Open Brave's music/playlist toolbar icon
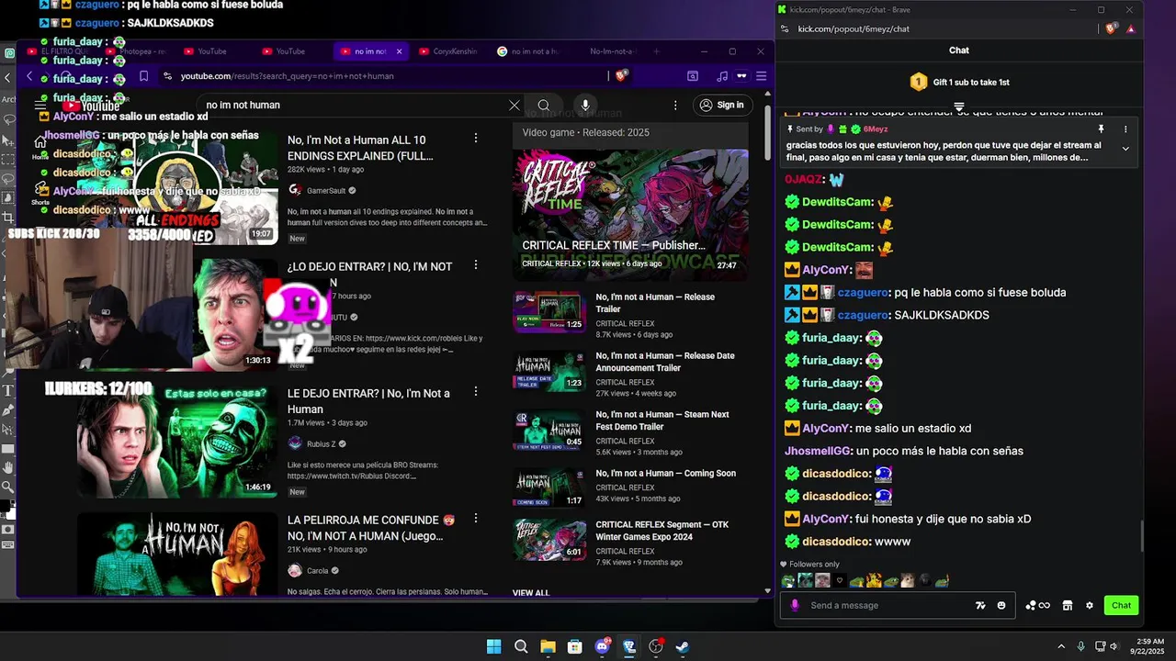 click(x=721, y=76)
